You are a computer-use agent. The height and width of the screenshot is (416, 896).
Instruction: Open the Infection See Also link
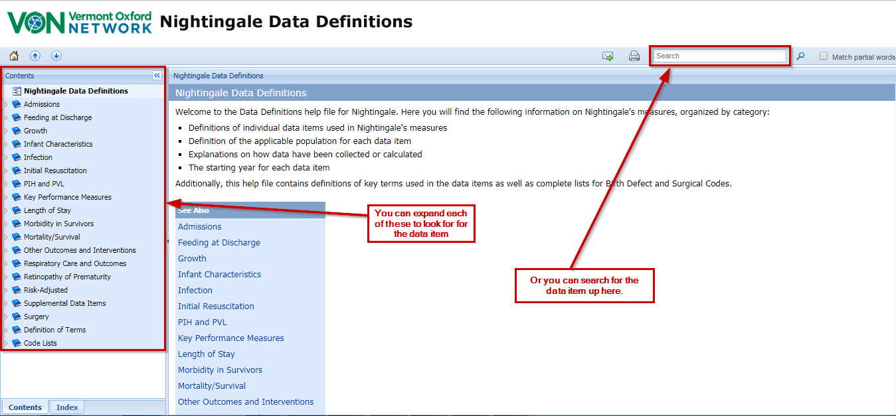(x=195, y=291)
